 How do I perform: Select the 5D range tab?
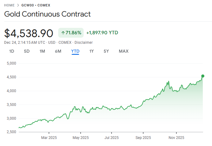coord(27,51)
